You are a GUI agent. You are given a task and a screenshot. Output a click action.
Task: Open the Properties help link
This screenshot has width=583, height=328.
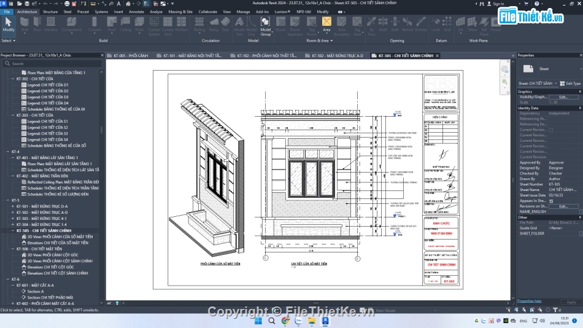(529, 301)
